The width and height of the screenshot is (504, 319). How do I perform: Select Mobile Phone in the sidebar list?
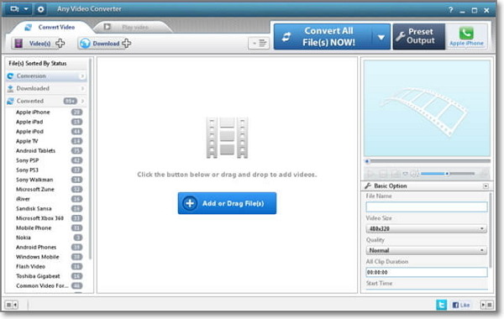[34, 227]
